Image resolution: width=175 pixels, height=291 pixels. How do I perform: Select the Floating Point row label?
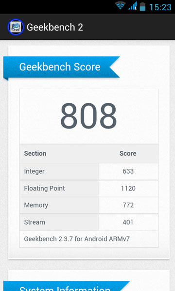[44, 189]
